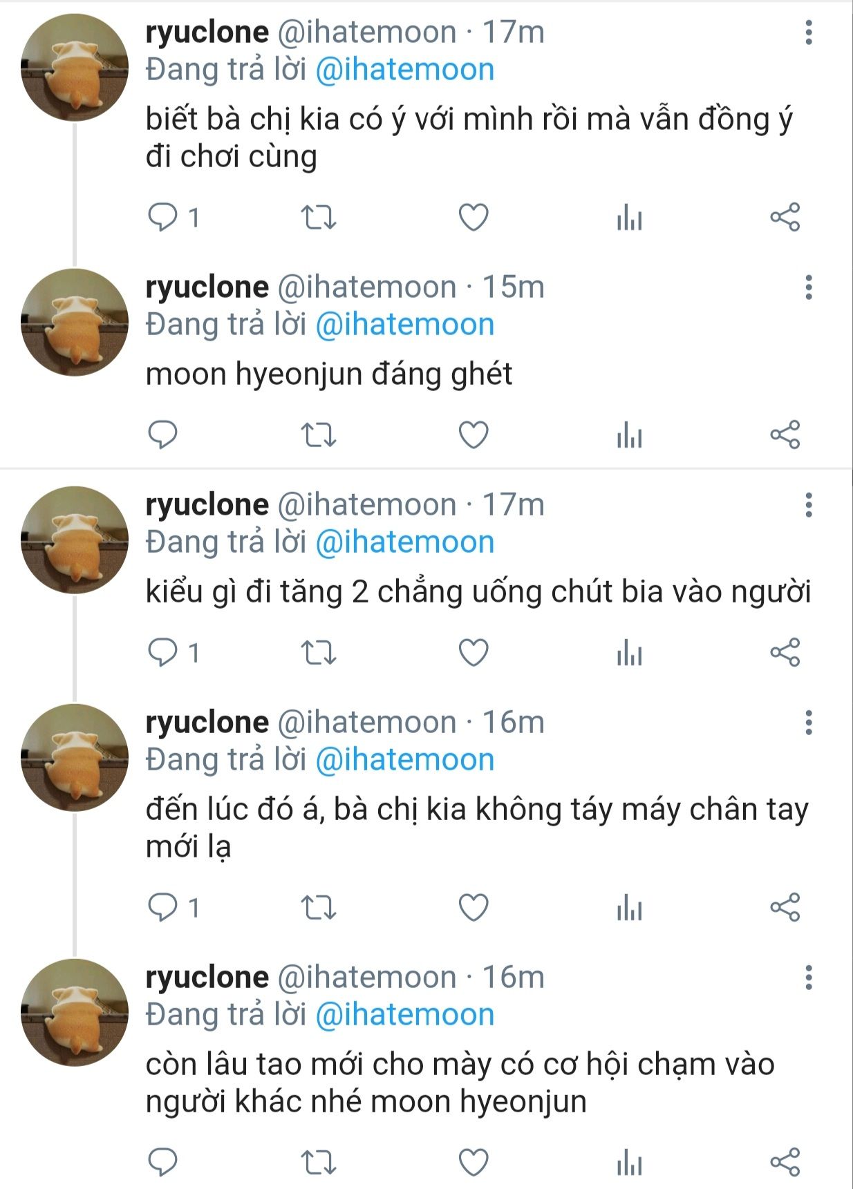
Task: Open ryuclone profile name on first tweet
Action: point(207,32)
